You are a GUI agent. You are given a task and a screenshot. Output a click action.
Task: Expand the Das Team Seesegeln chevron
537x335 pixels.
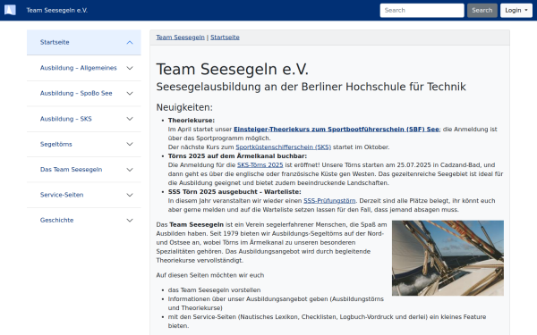(x=130, y=170)
